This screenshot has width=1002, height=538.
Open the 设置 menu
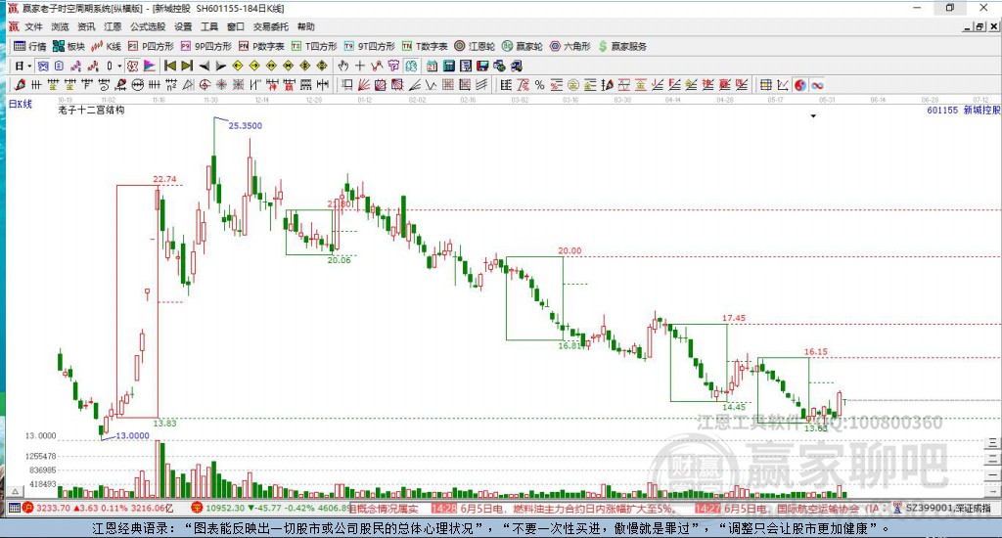point(183,26)
